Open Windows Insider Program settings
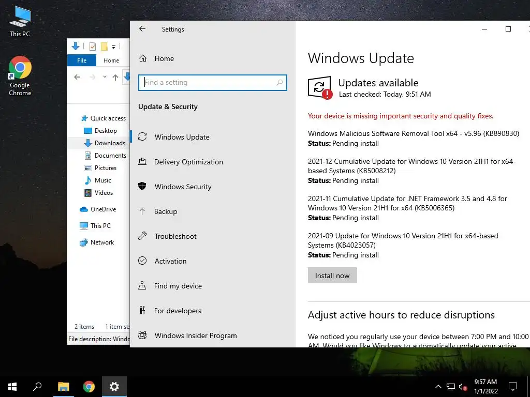This screenshot has width=530, height=397. pos(212,335)
